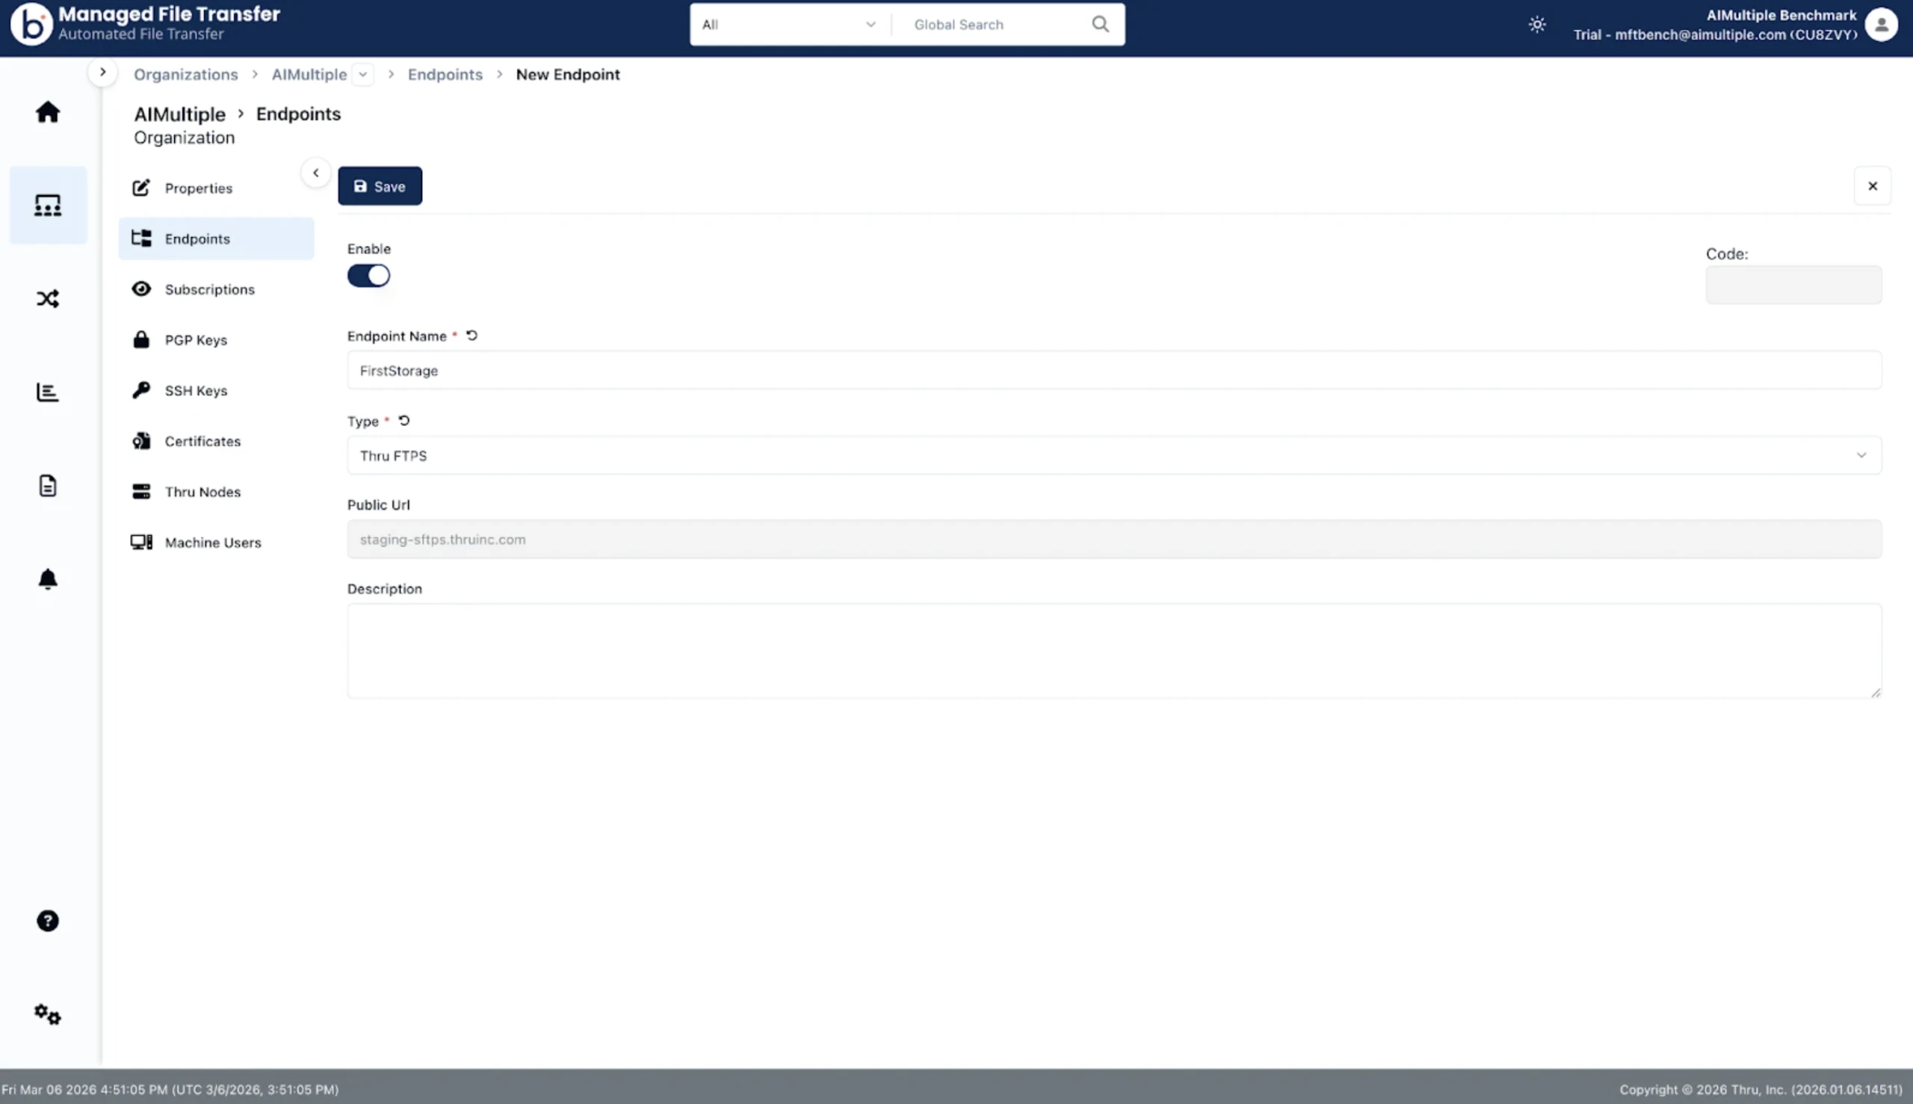Open the Properties menu item

click(x=216, y=188)
